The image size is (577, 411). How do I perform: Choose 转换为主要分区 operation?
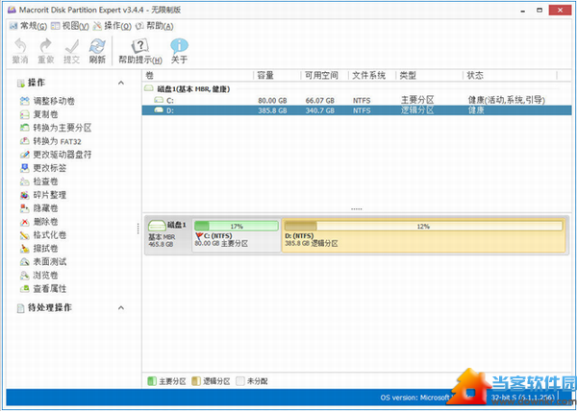click(x=56, y=128)
